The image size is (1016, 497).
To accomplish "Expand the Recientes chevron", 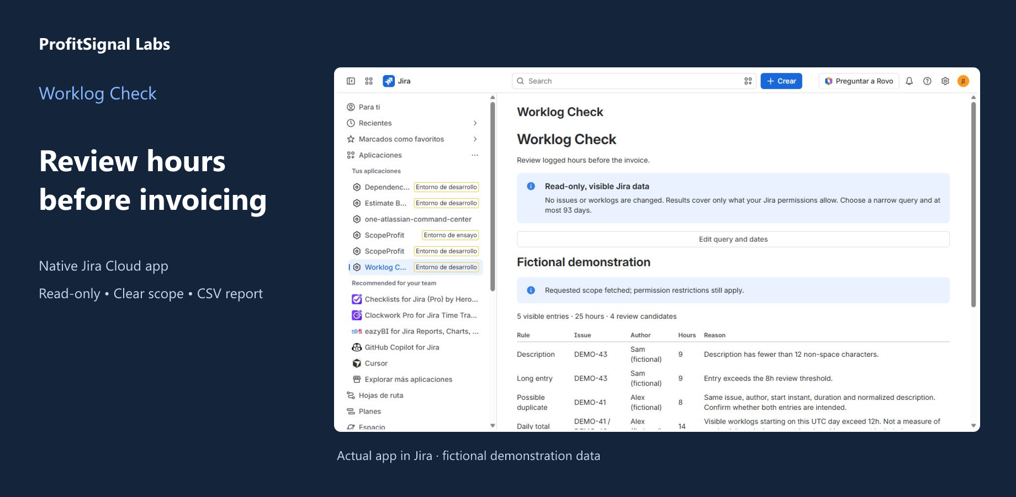I will coord(475,123).
